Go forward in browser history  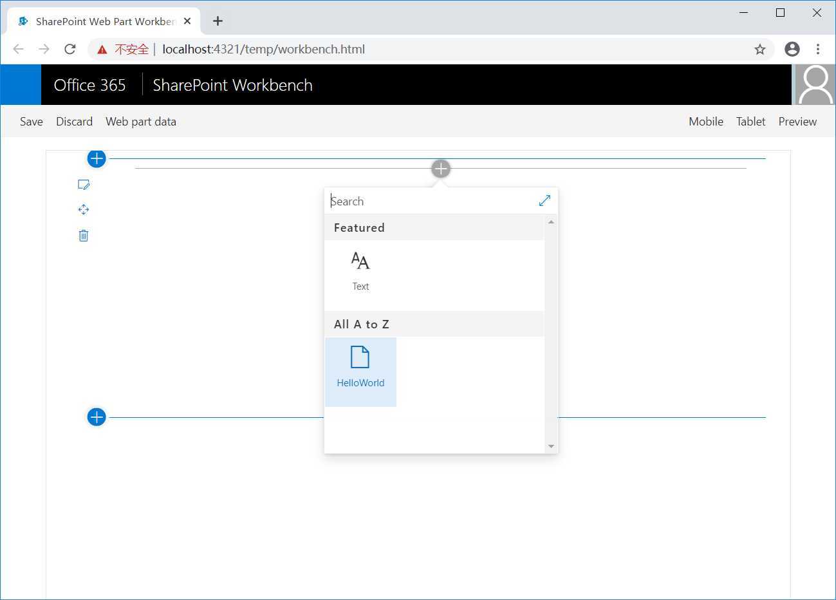point(44,49)
